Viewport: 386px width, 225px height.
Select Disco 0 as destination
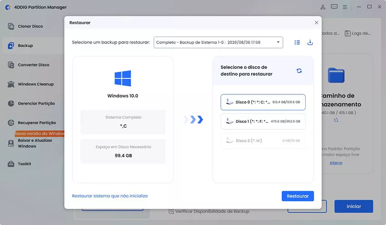click(x=263, y=102)
